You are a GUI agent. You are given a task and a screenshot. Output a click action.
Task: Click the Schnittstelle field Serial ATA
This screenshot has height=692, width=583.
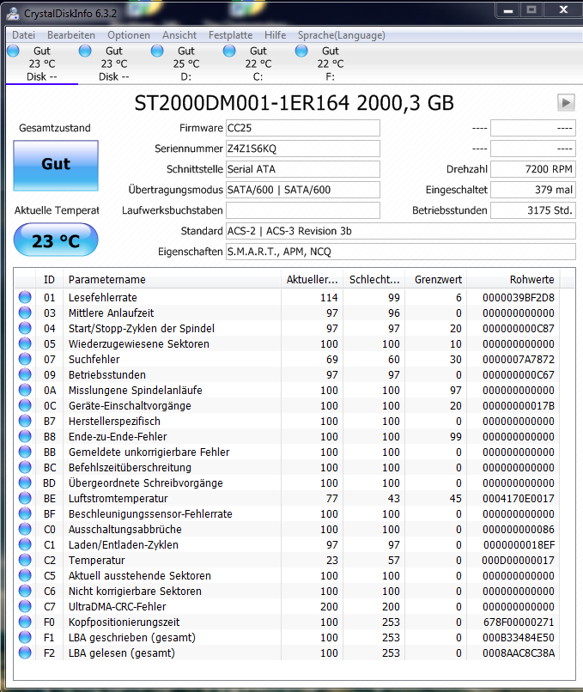[x=303, y=169]
